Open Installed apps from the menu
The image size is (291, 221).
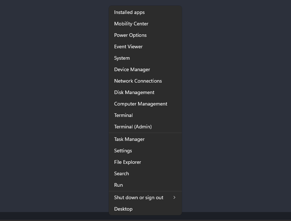tap(145, 12)
